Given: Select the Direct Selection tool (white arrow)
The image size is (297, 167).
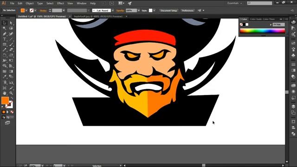Looking at the screenshot, I should click(x=11, y=23).
